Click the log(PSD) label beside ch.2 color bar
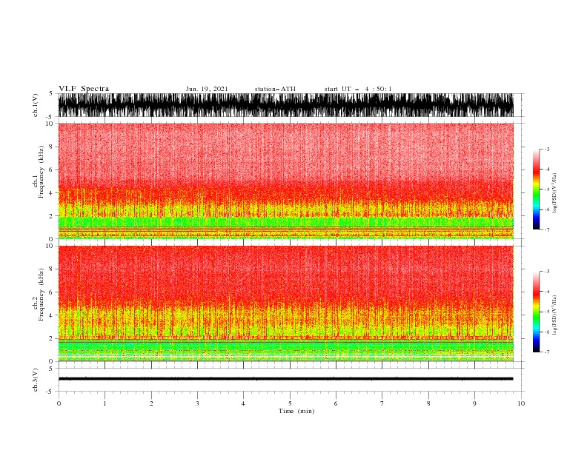 pos(554,315)
